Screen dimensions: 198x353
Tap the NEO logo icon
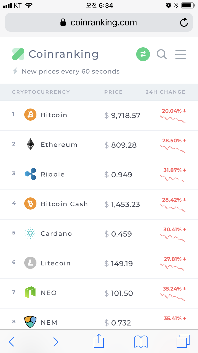click(30, 292)
